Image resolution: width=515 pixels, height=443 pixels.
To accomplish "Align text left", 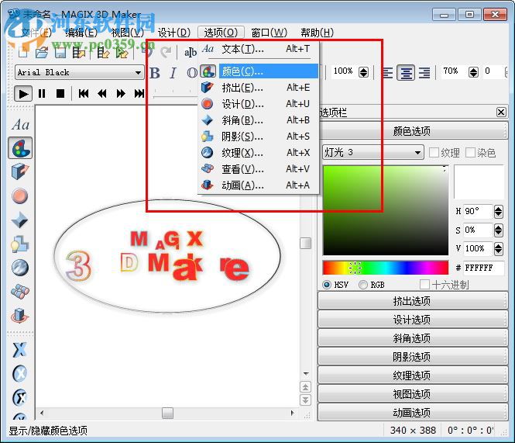I will click(x=387, y=72).
